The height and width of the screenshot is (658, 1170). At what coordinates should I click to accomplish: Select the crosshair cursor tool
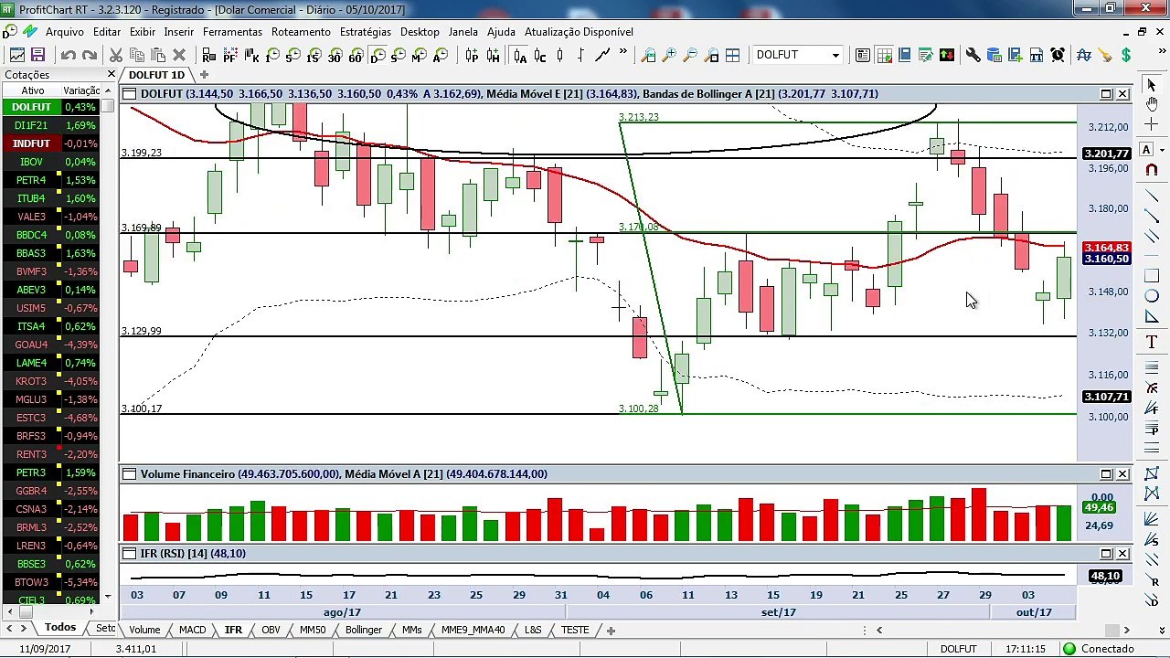click(1152, 124)
